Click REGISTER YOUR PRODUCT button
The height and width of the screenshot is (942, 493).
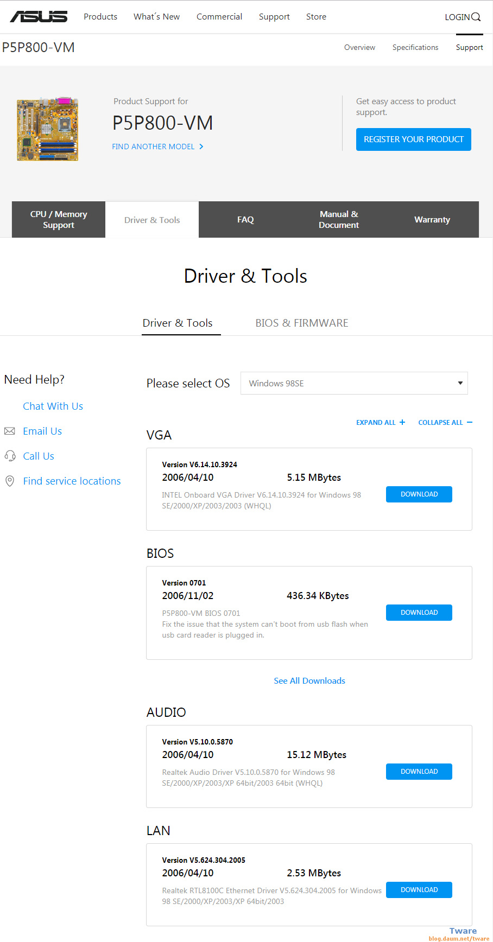(414, 139)
